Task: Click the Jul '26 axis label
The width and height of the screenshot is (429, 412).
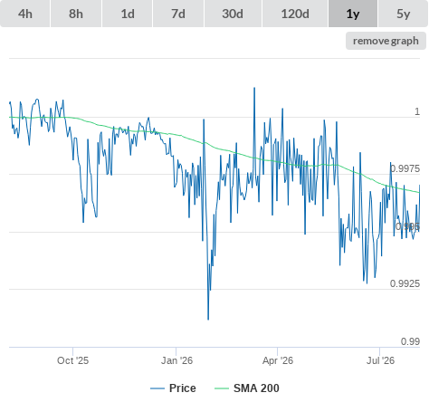Action: [x=380, y=360]
